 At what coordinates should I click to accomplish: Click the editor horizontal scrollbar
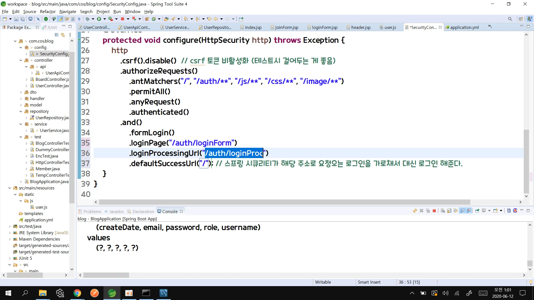point(284,202)
